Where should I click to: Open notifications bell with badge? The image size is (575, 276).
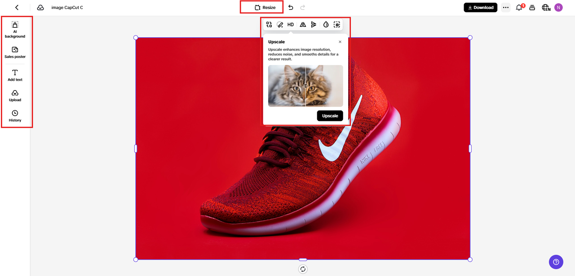(x=520, y=7)
